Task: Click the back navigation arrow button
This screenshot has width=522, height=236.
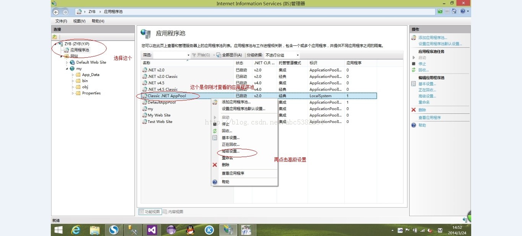Action: pos(56,12)
